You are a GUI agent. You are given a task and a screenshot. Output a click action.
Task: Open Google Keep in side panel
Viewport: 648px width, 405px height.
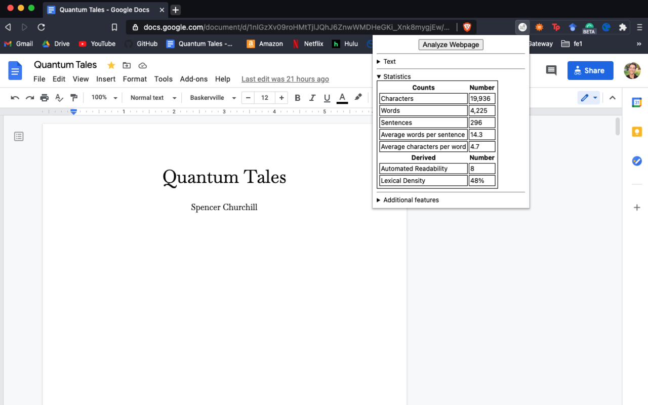coord(637,132)
